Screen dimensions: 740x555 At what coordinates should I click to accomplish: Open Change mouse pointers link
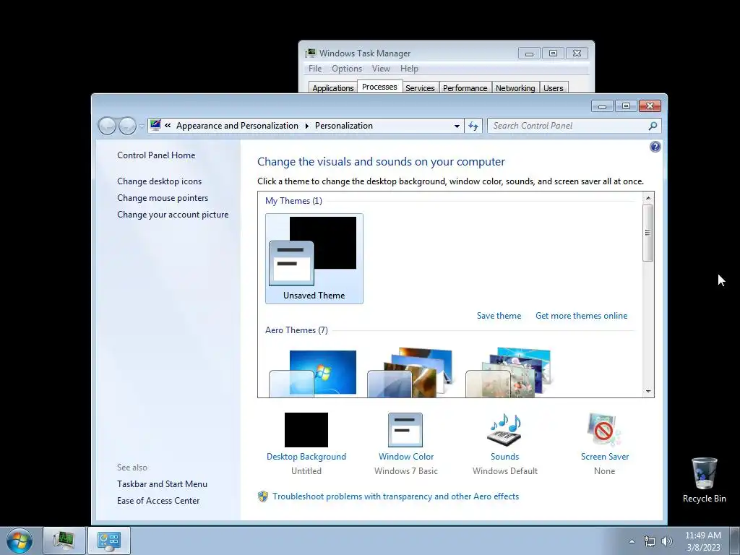tap(163, 198)
